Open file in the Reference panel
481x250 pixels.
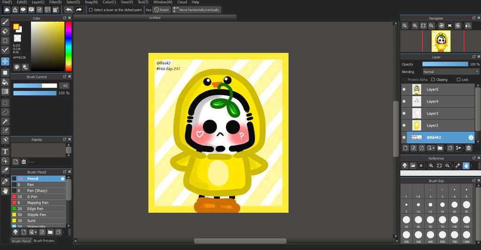pyautogui.click(x=413, y=166)
